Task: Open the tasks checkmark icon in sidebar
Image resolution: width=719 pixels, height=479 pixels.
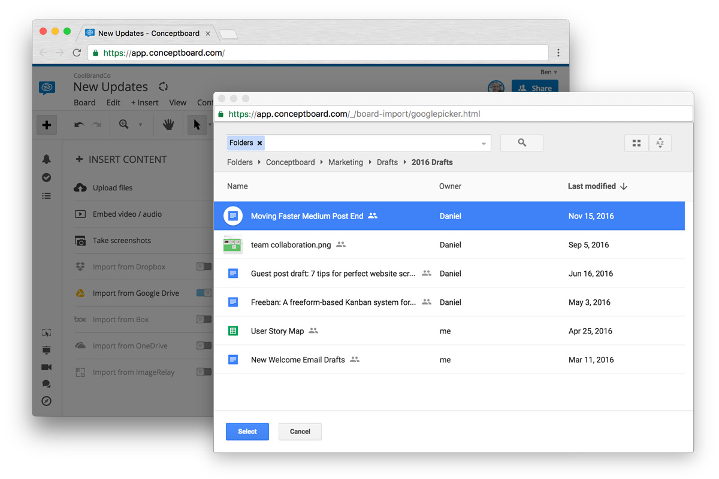Action: (46, 178)
